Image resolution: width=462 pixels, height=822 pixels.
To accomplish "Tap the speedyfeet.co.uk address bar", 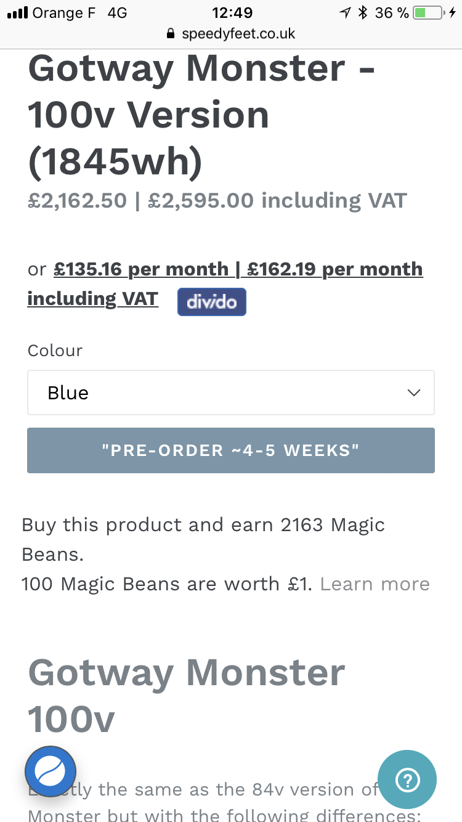I will pos(231,34).
